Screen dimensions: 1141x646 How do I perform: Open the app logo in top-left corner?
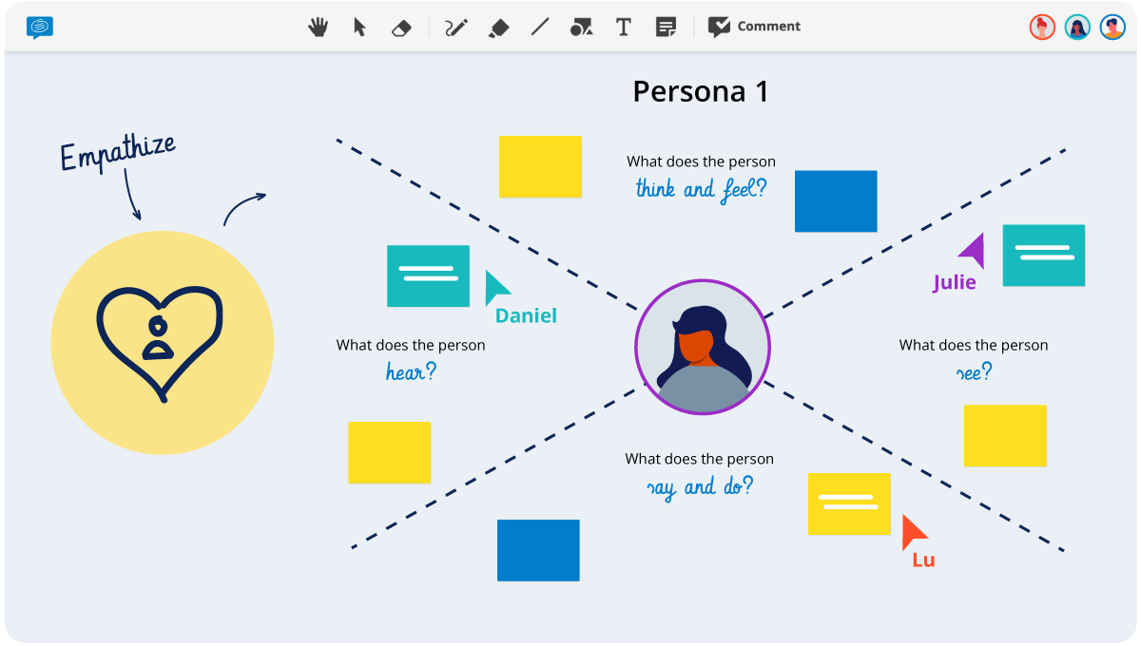click(x=40, y=28)
